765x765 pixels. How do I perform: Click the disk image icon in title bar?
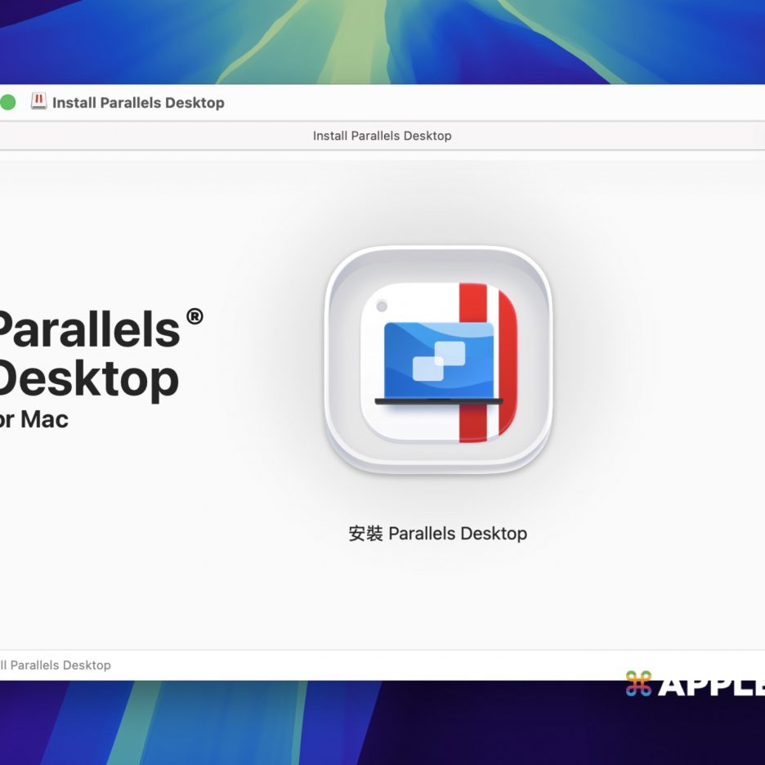click(x=38, y=101)
